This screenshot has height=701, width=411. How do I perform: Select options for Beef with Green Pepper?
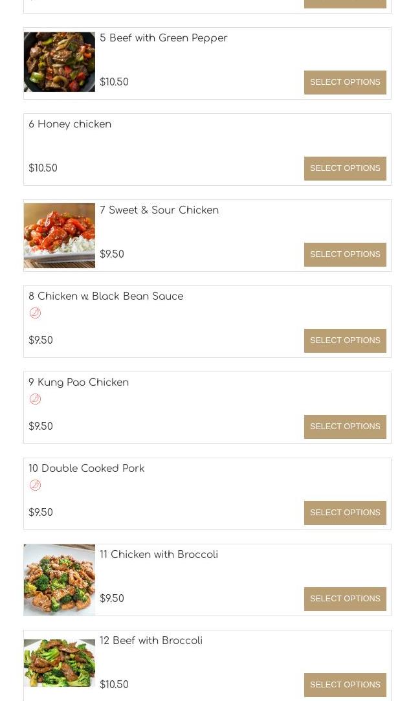tap(345, 82)
